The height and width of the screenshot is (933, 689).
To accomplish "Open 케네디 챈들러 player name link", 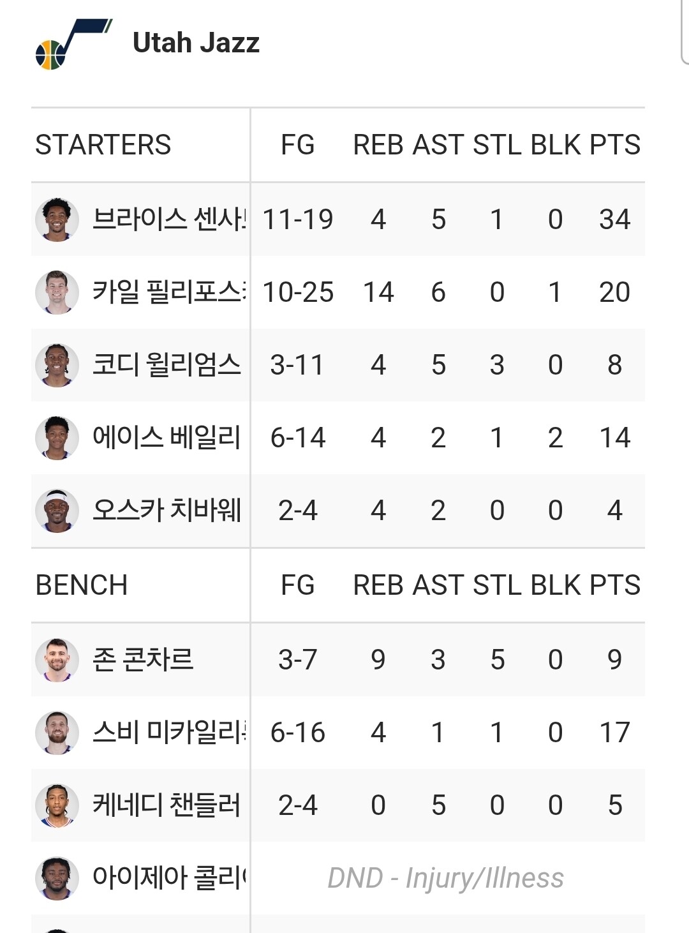I will tap(167, 805).
